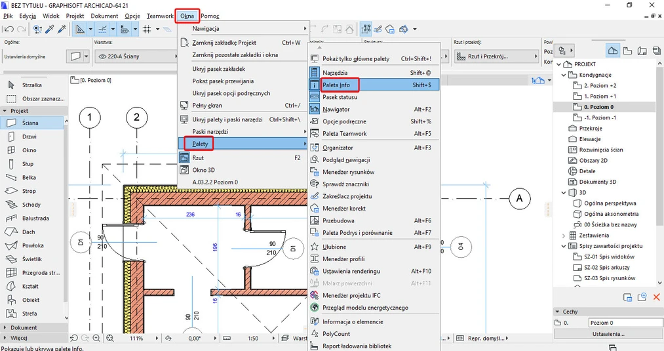The height and width of the screenshot is (351, 664).
Task: Collapse the Kondygnacje tree node
Action: (564, 75)
